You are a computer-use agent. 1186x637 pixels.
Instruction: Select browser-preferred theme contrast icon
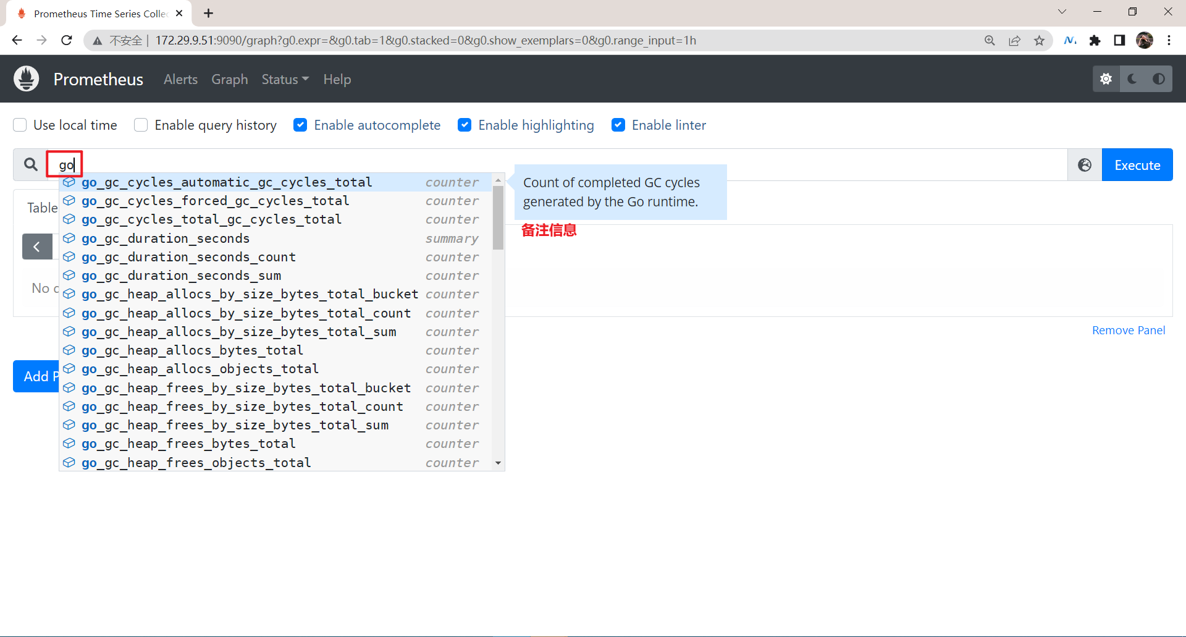1159,79
